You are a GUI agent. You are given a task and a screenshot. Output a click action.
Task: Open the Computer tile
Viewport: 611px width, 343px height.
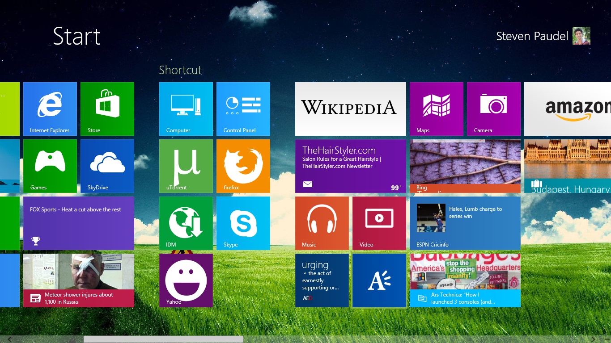pyautogui.click(x=186, y=109)
